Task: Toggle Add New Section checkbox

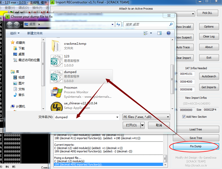Action: [x=184, y=116]
